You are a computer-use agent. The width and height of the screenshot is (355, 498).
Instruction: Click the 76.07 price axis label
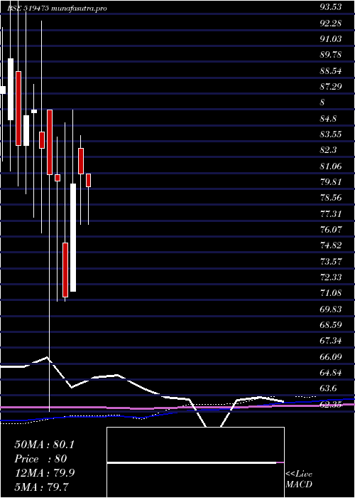pyautogui.click(x=331, y=229)
